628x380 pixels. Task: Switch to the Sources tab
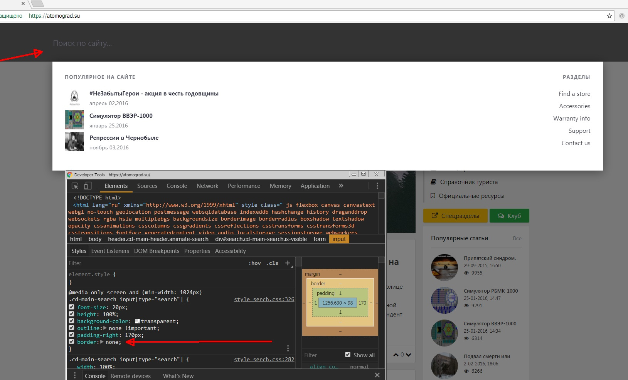[147, 186]
